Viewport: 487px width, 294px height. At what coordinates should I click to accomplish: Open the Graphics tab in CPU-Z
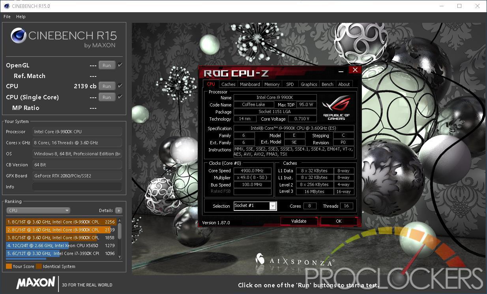pyautogui.click(x=309, y=84)
